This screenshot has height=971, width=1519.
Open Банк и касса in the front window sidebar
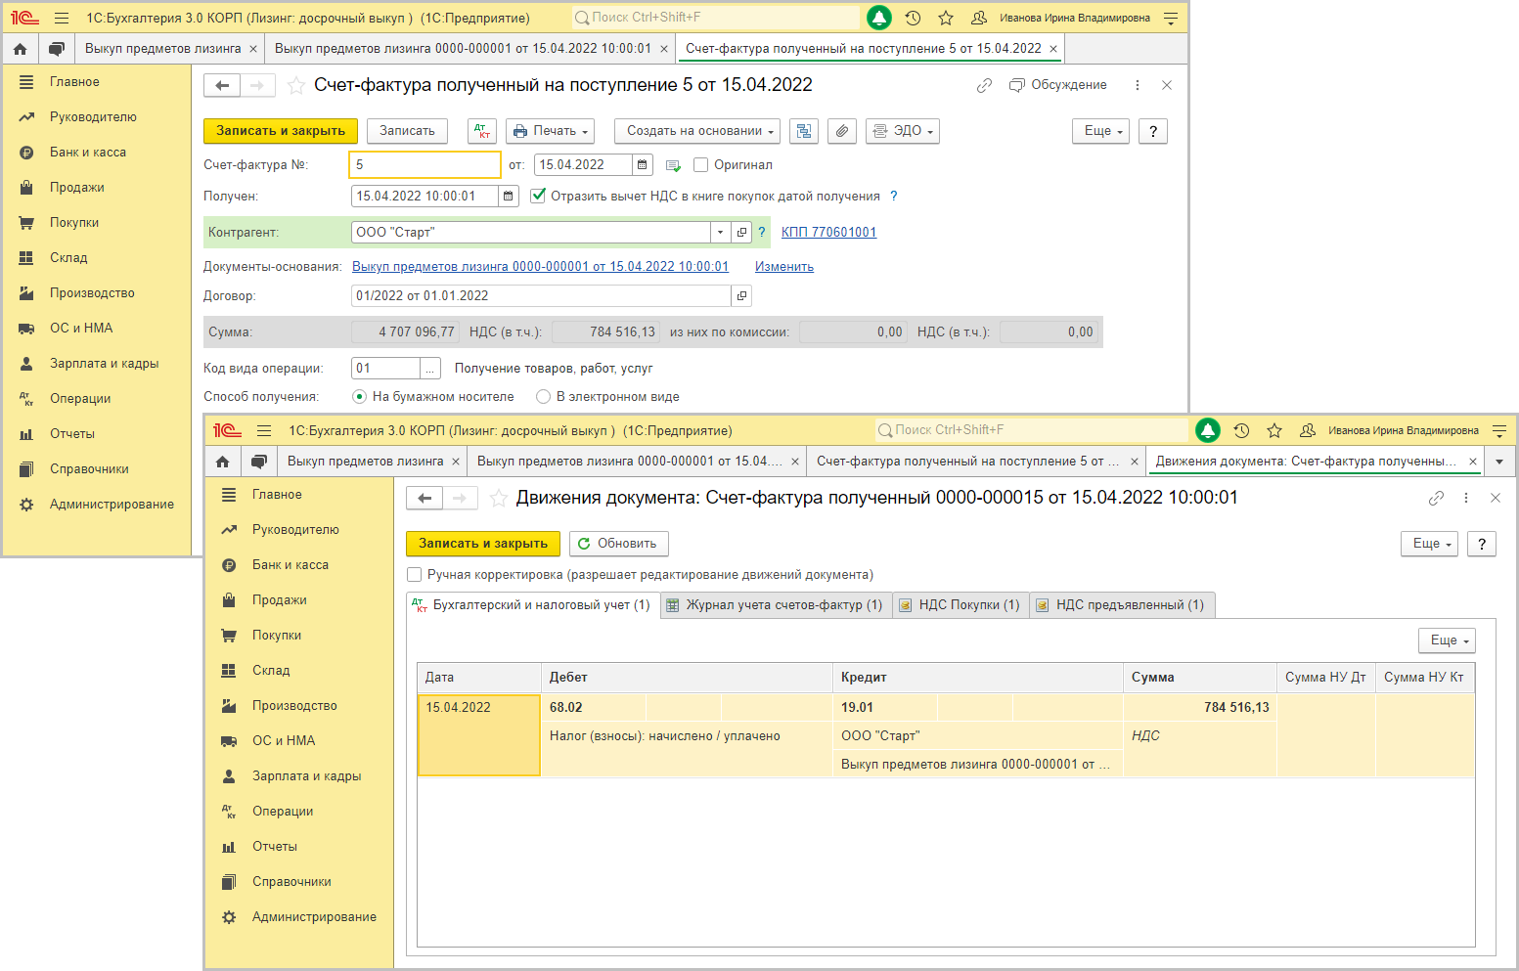click(x=290, y=565)
